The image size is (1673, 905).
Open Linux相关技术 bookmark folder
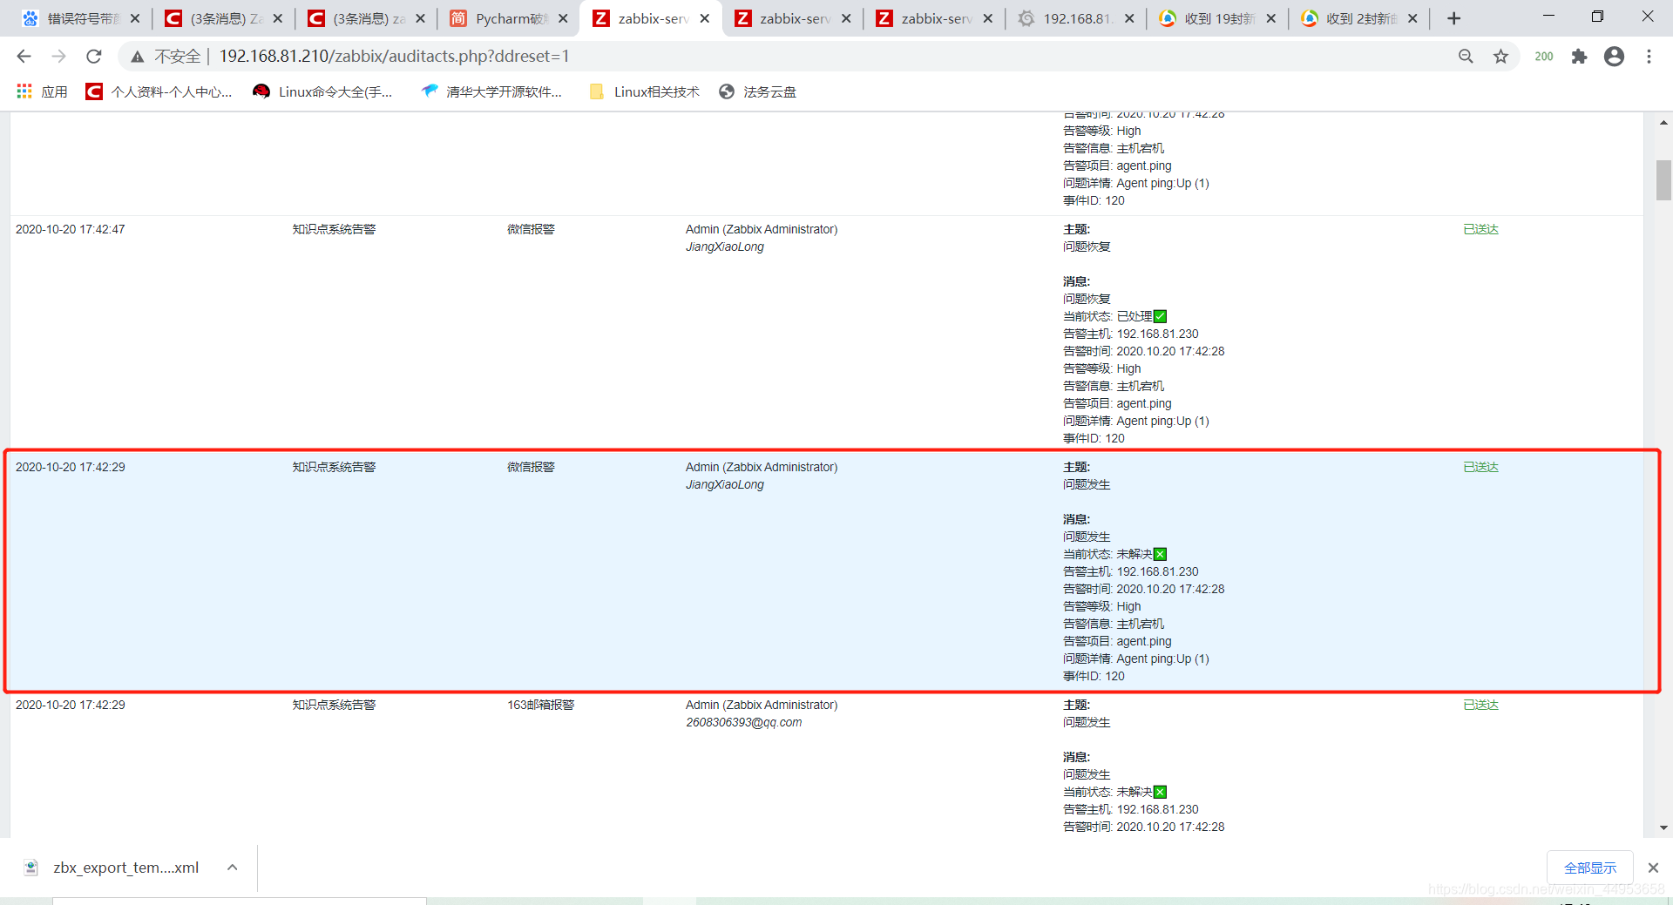point(644,91)
